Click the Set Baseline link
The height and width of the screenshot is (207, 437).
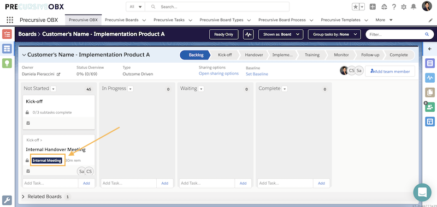click(257, 74)
